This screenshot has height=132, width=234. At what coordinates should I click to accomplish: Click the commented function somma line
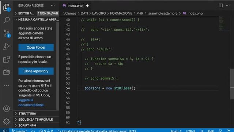119,59
